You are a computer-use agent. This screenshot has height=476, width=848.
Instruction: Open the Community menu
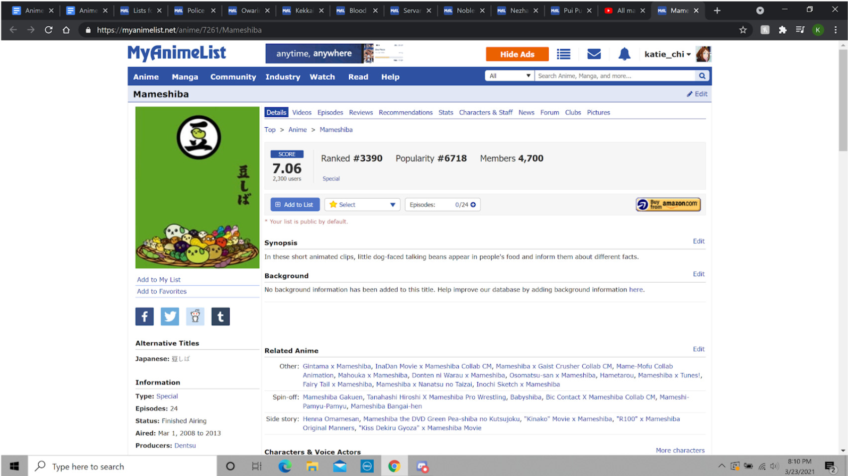pos(233,77)
